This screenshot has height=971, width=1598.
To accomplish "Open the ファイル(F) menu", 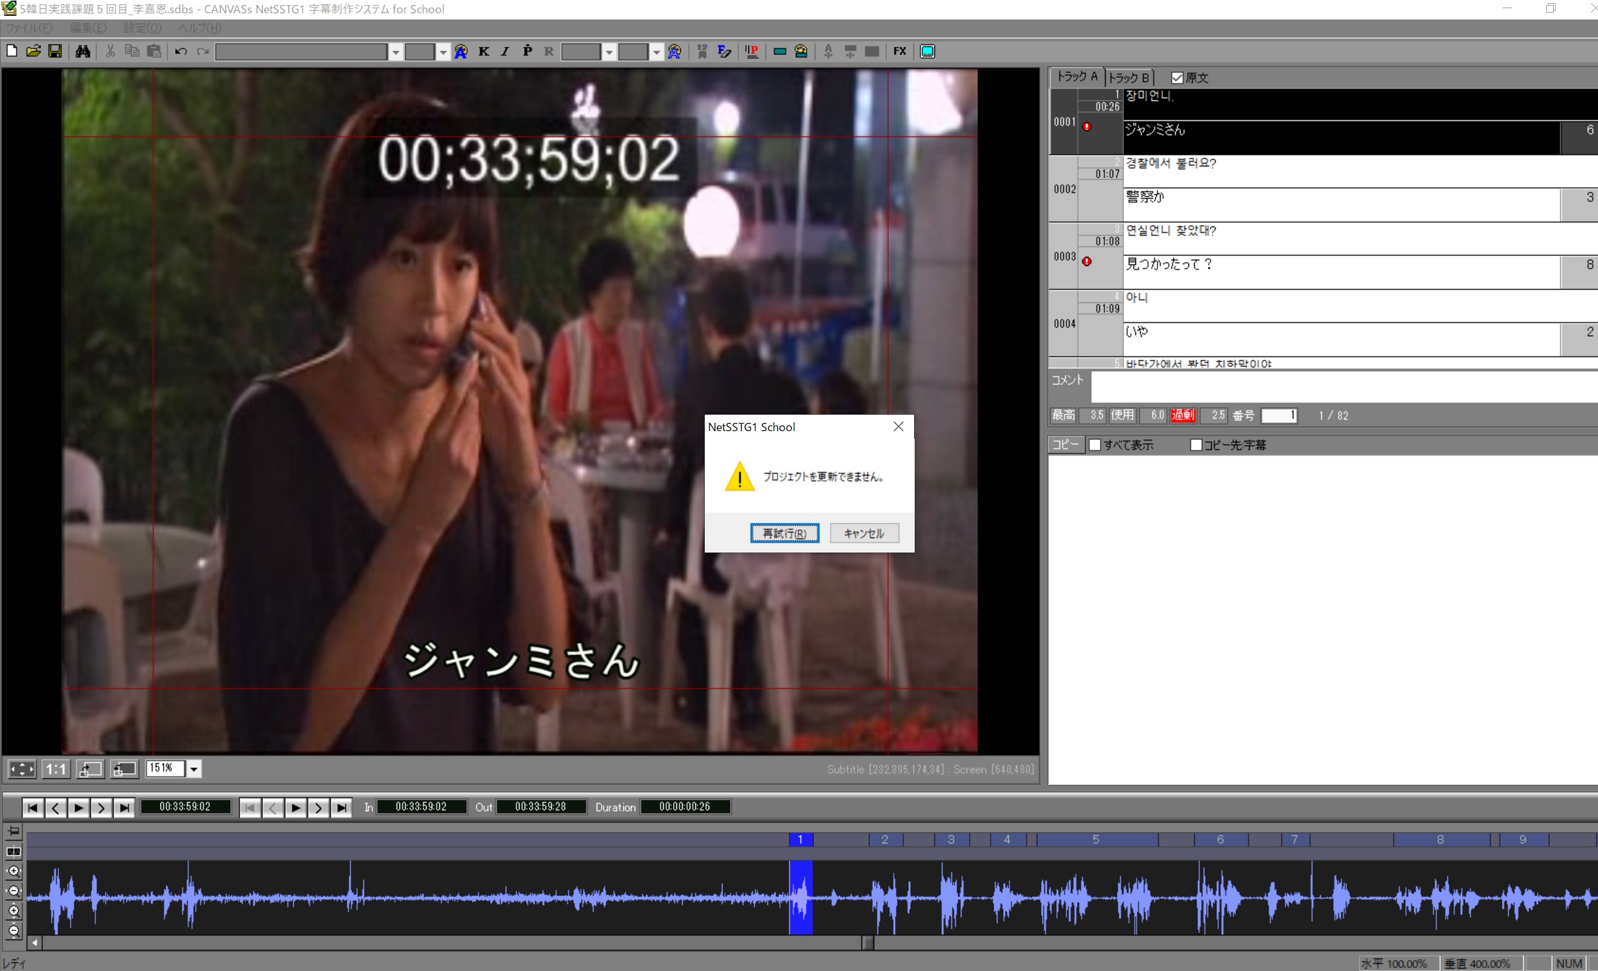I will pyautogui.click(x=29, y=28).
